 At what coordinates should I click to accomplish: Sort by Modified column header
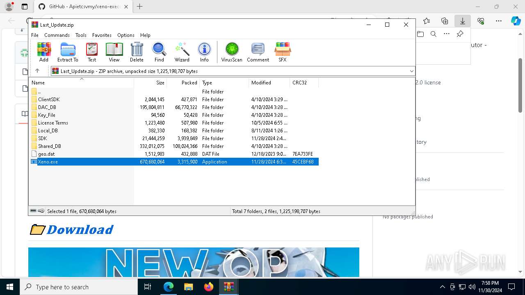269,82
